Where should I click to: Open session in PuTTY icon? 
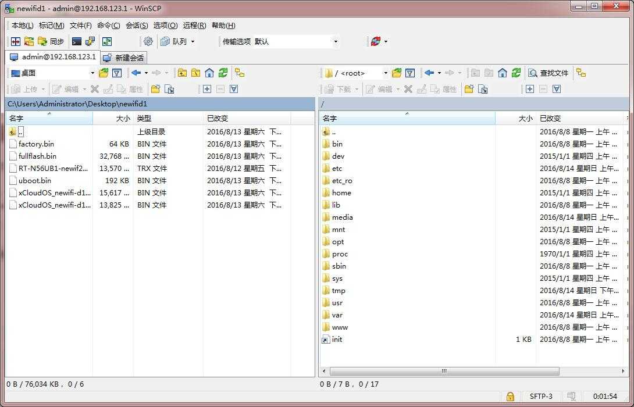click(90, 42)
